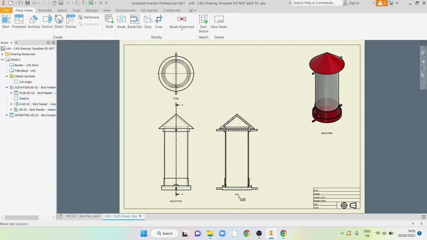Close the Model browser tab
Viewport: 427px width, 240px height.
(11, 43)
